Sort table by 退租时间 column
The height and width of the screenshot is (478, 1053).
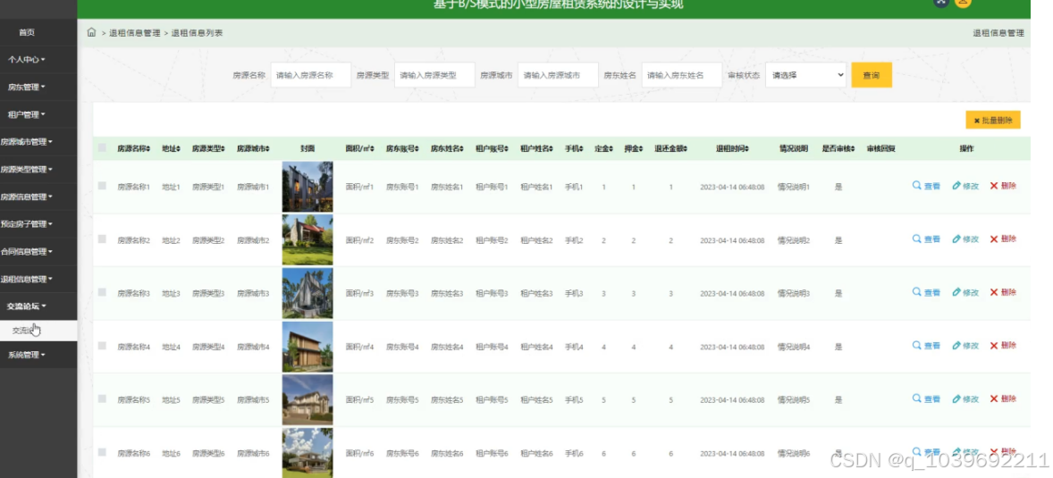[x=732, y=148]
